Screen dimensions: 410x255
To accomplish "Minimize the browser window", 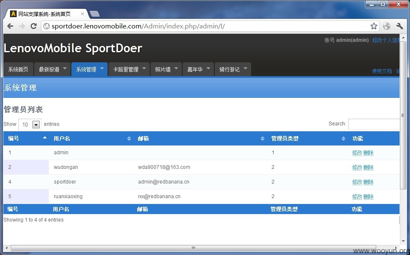I will pyautogui.click(x=372, y=5).
